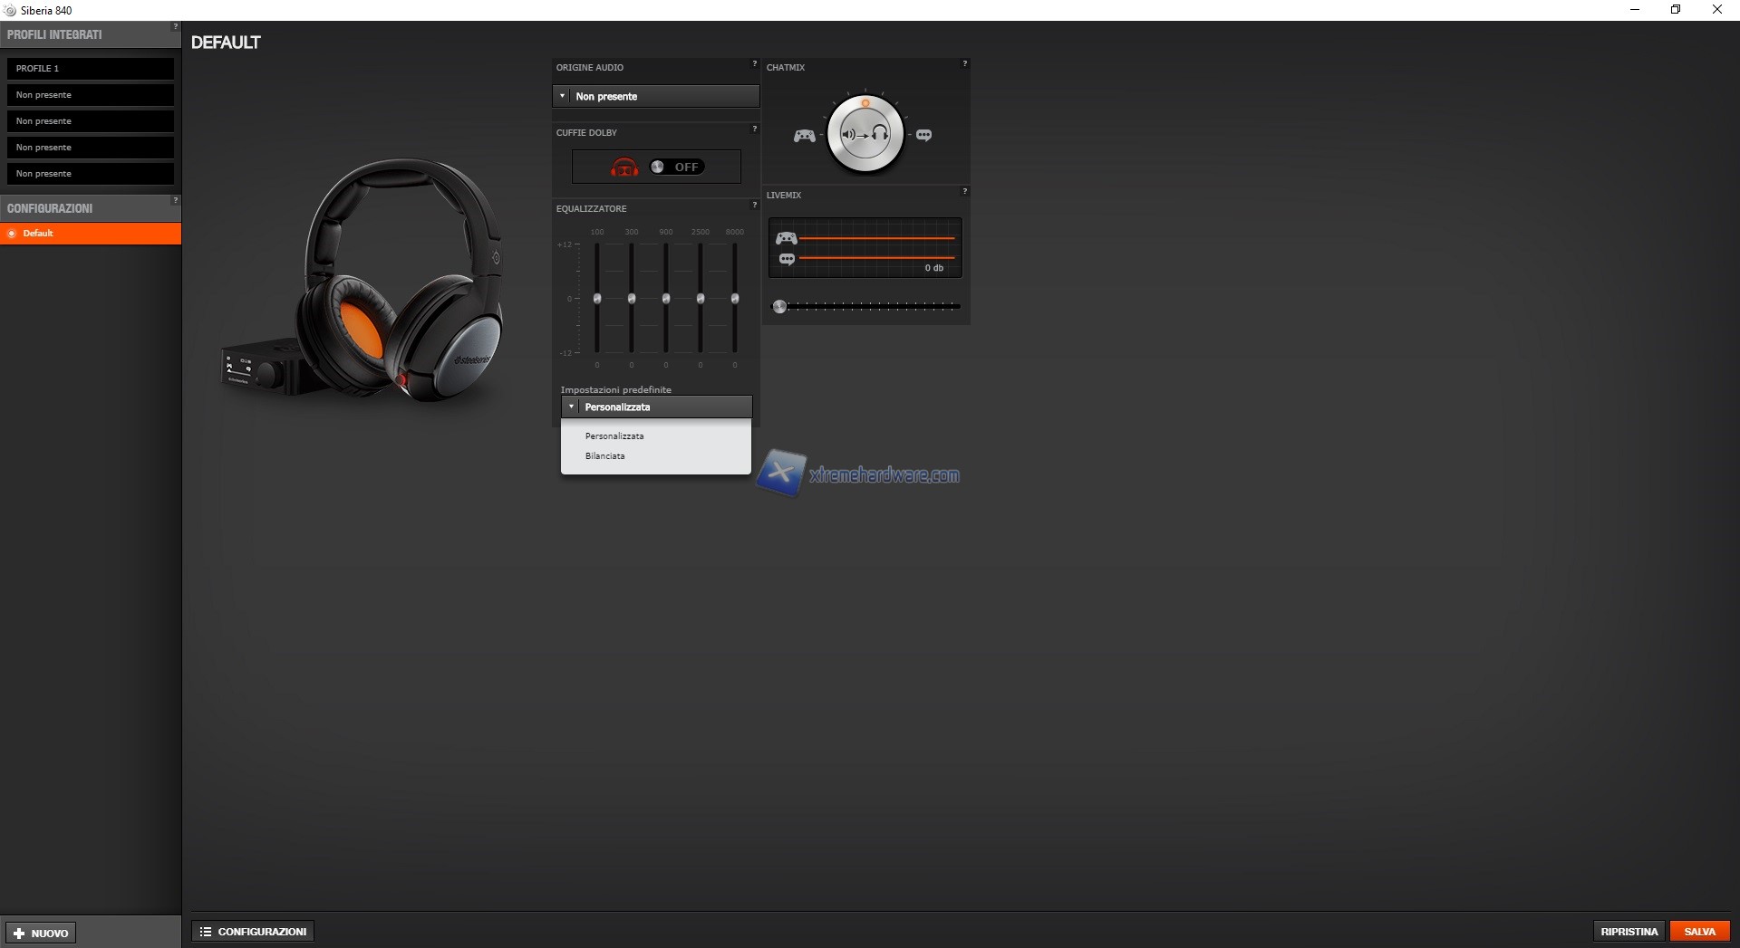
Task: Open the Equalizzatore help question mark
Action: click(x=754, y=205)
